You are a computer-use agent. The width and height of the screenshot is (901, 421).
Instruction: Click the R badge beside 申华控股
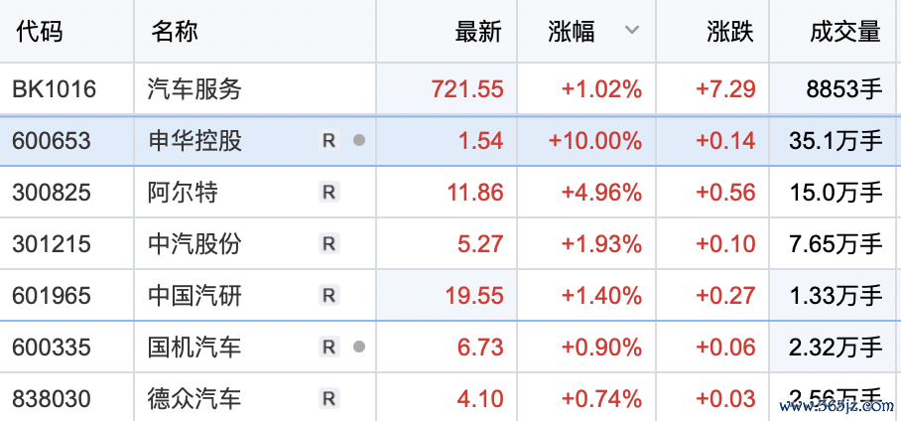click(x=329, y=141)
